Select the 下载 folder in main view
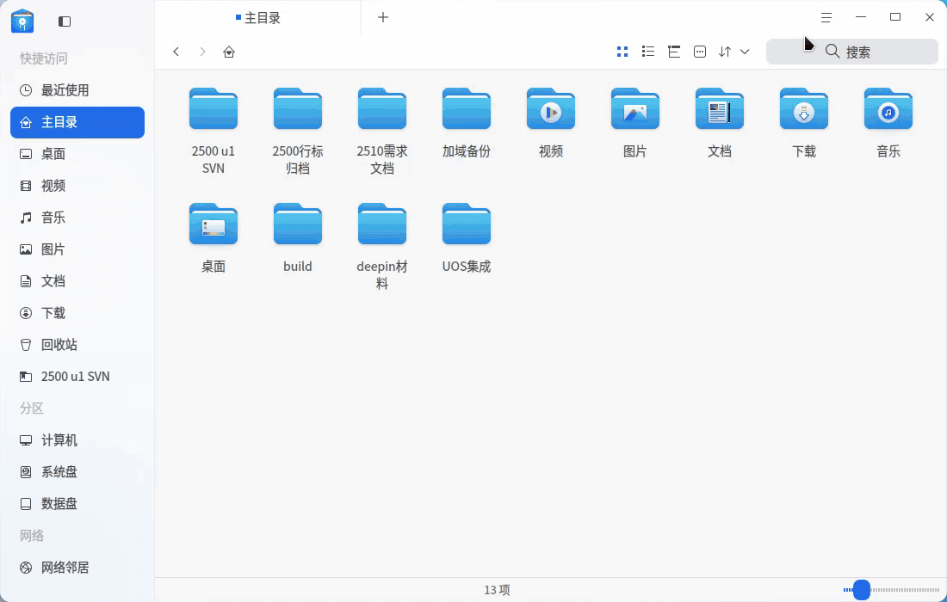The image size is (947, 602). click(x=804, y=109)
